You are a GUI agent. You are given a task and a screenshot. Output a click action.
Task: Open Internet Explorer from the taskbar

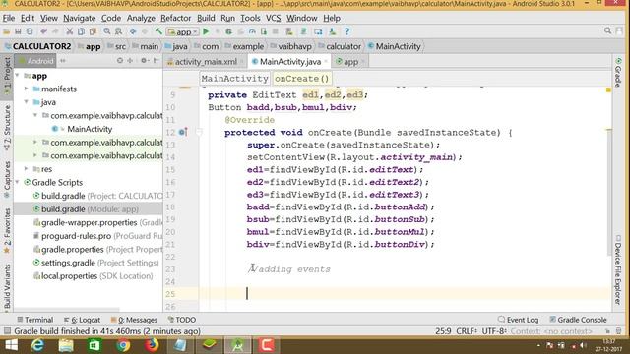pyautogui.click(x=37, y=345)
